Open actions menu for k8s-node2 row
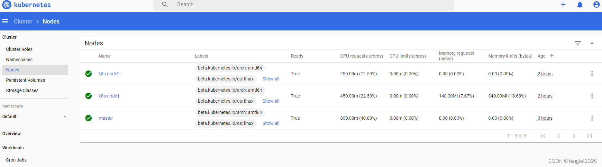 pyautogui.click(x=592, y=74)
